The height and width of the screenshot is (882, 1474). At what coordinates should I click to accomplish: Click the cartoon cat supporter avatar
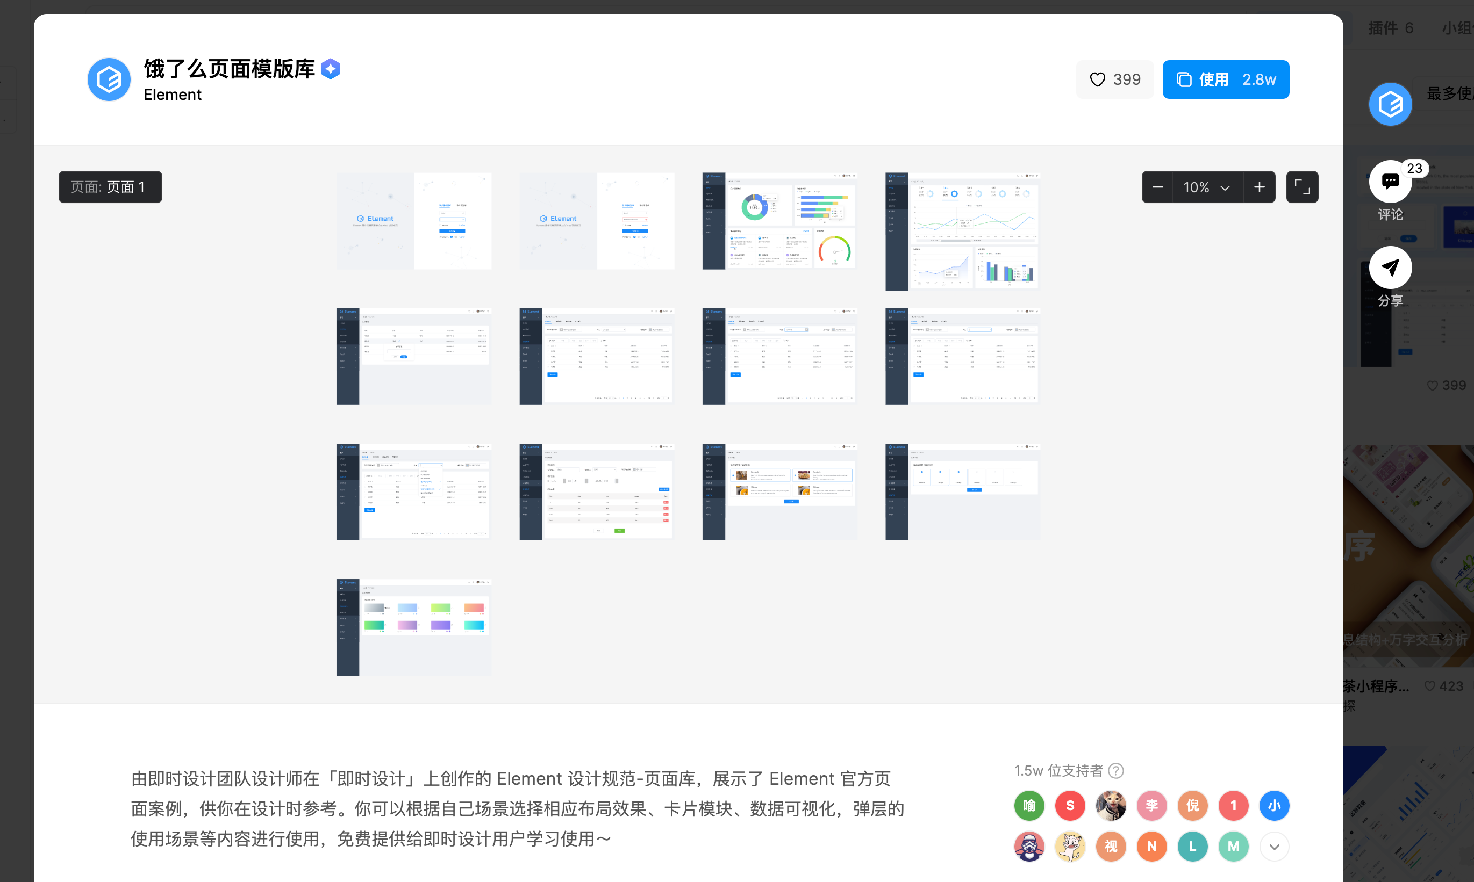tap(1070, 847)
